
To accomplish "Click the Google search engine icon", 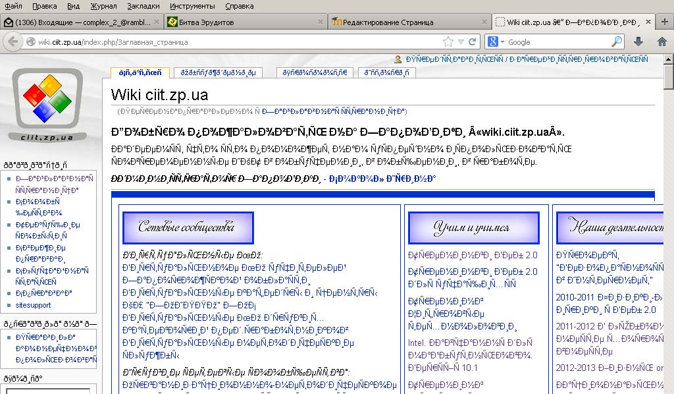I will [493, 42].
